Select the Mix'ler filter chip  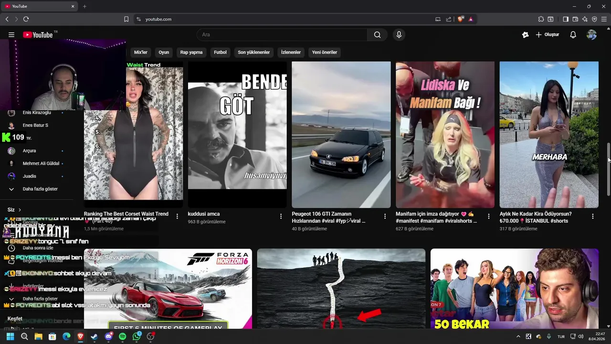tap(141, 52)
